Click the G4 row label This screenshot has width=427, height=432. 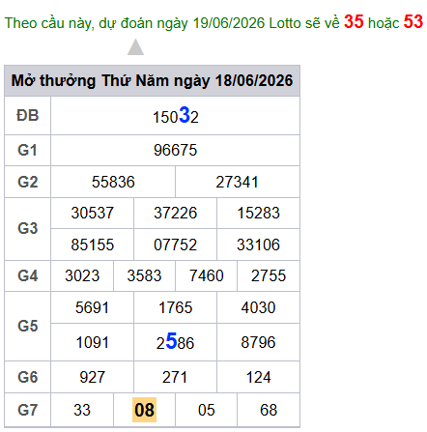tap(28, 275)
